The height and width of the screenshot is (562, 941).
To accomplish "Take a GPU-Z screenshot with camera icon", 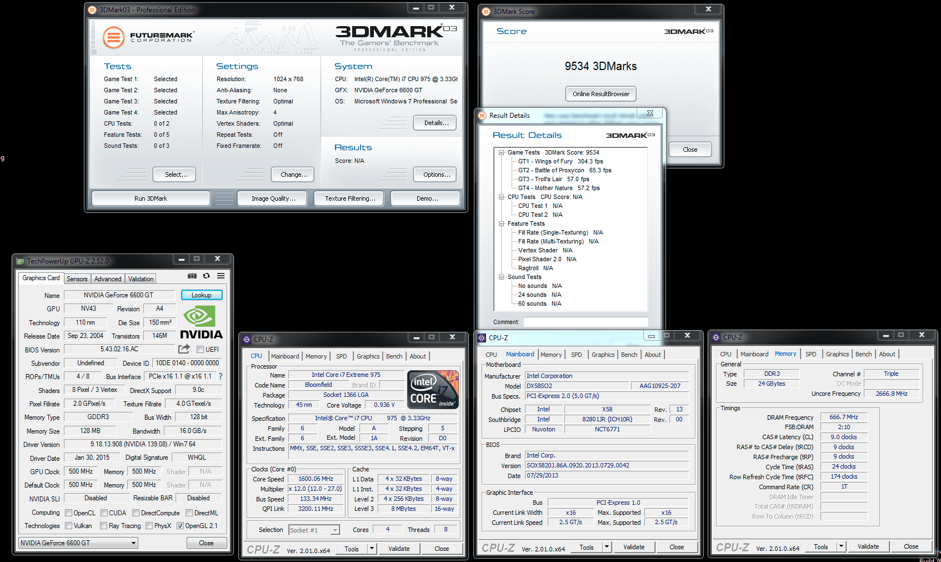I will click(192, 276).
